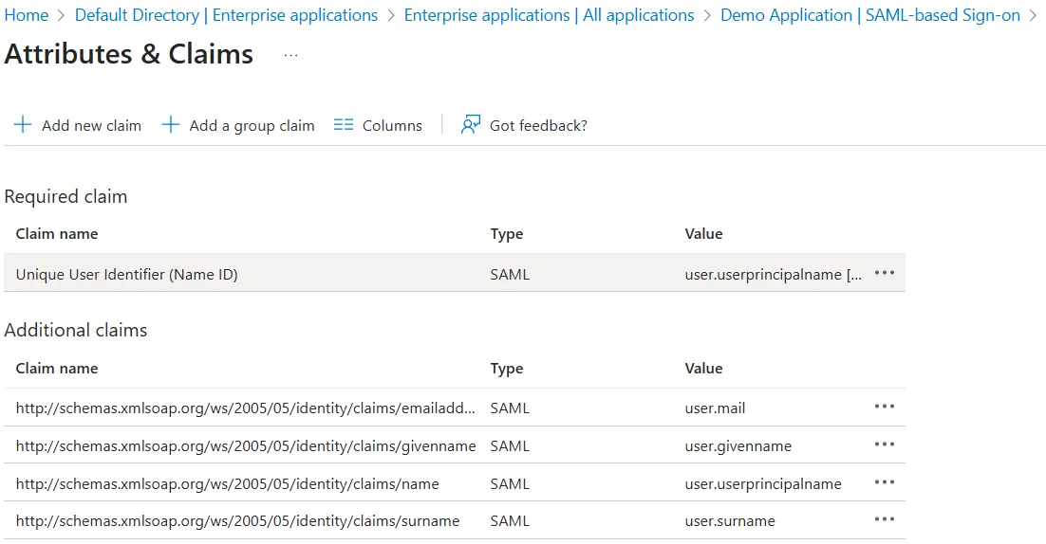Click Value header under Required claim
Screen dimensions: 1046x544
703,234
